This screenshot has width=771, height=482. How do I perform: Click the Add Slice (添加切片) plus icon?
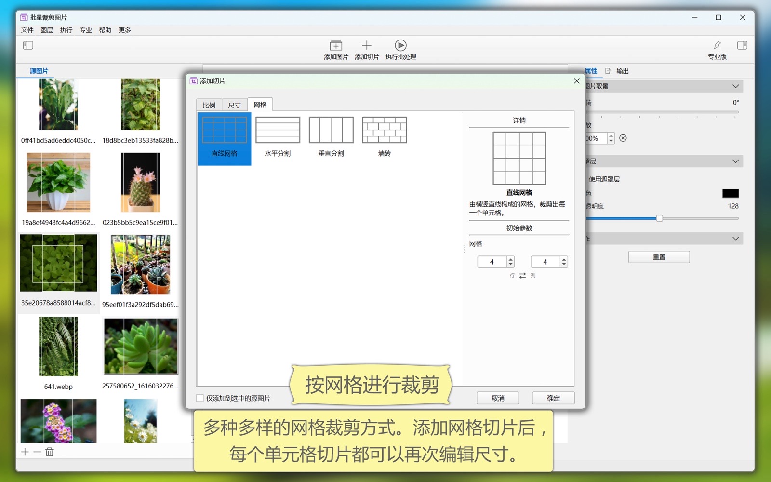366,45
